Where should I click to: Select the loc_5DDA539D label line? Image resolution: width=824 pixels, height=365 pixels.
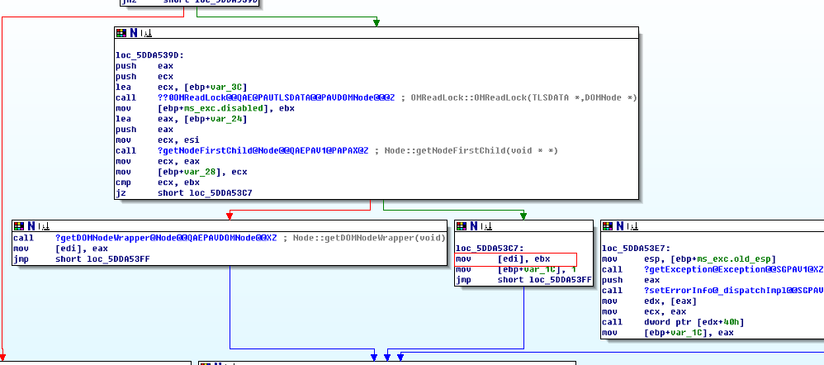pos(149,55)
